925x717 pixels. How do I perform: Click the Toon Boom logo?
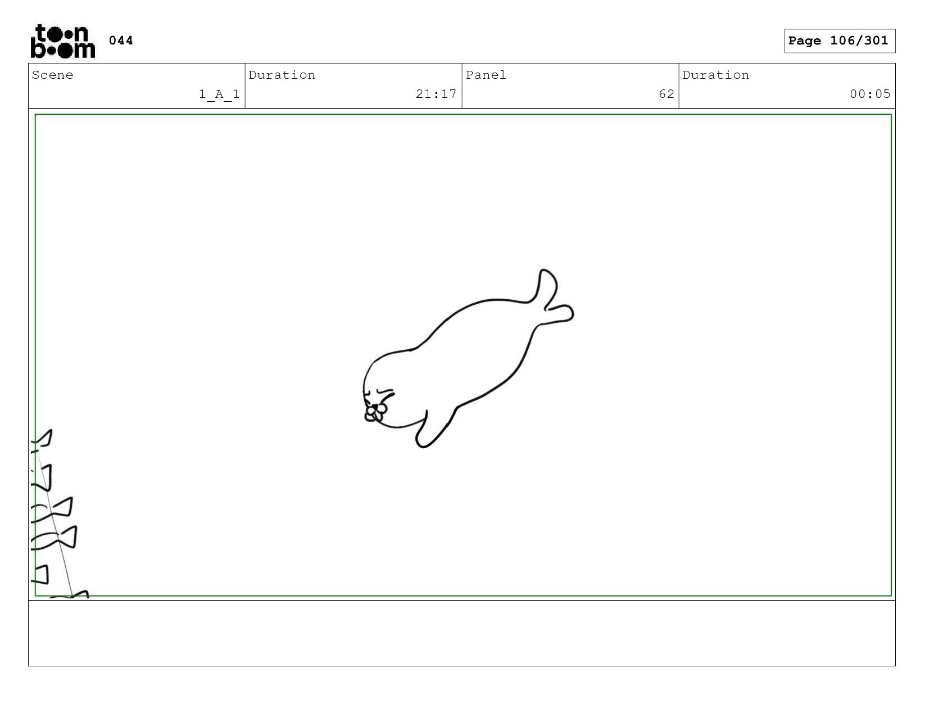point(62,41)
